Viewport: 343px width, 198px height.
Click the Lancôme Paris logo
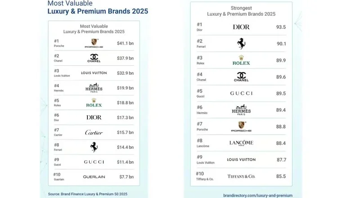tap(241, 143)
